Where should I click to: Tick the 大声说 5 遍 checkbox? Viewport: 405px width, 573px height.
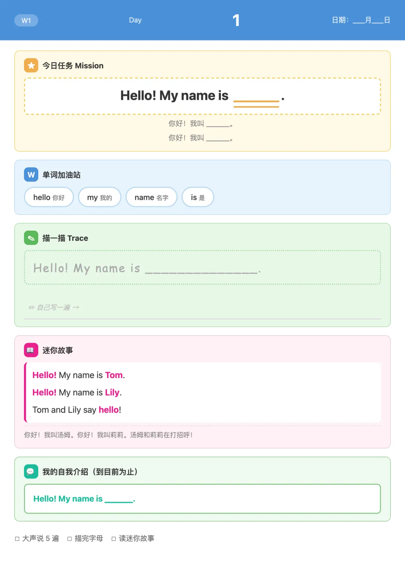17,539
